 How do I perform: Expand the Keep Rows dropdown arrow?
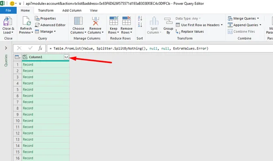[118, 32]
